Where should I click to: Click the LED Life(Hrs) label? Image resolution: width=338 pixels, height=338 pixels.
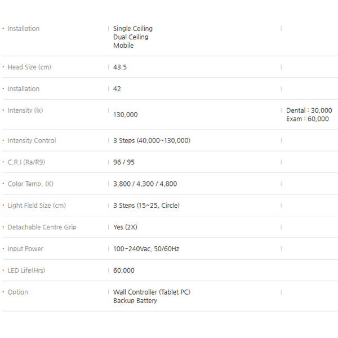tap(26, 270)
